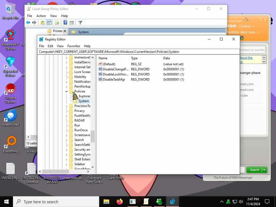Expand the Screensavers registry key
The width and height of the screenshot is (276, 207).
click(66, 135)
